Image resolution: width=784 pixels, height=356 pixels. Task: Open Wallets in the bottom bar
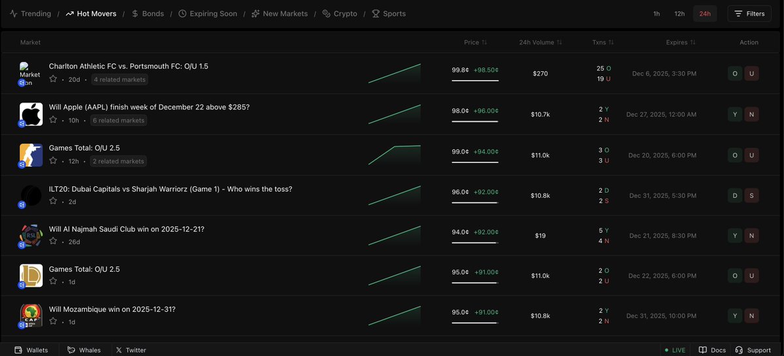pyautogui.click(x=31, y=350)
